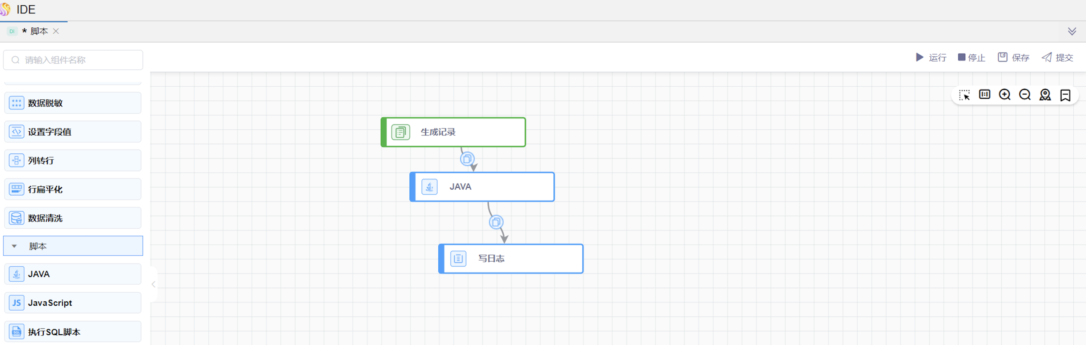Switch to the 脚本 tab

[39, 31]
